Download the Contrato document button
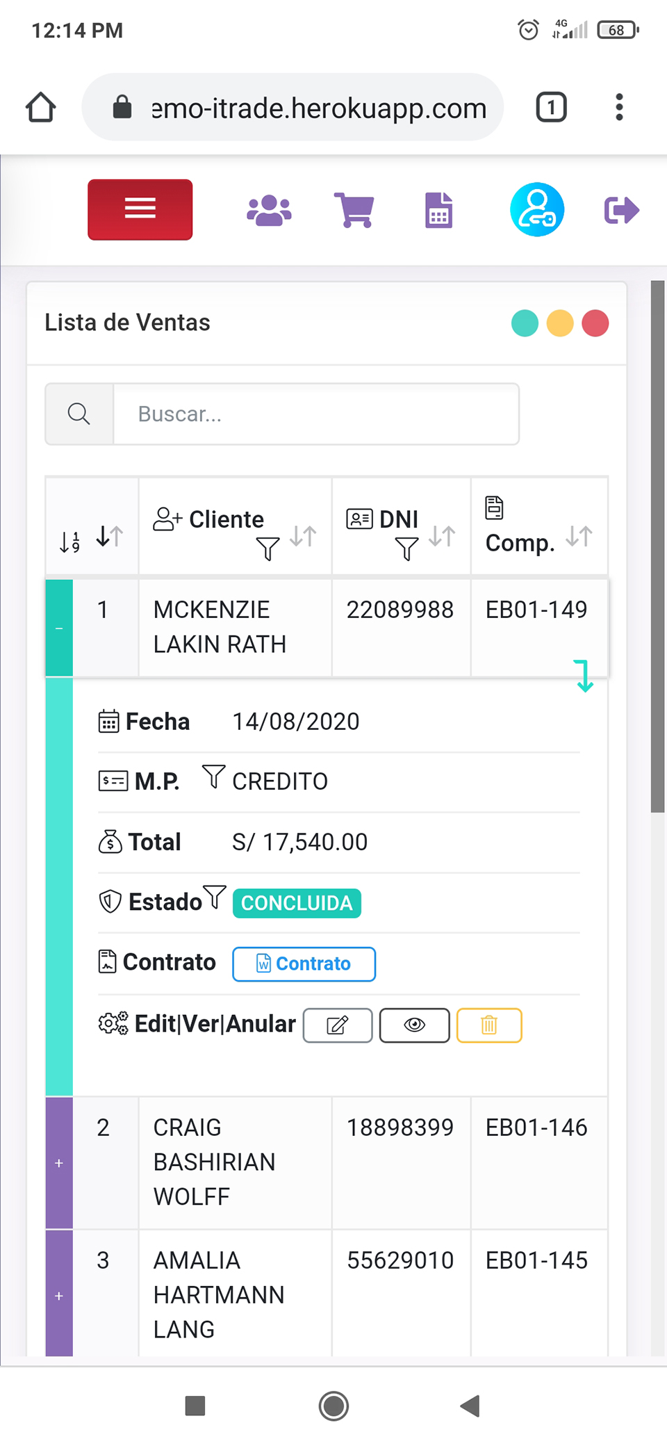The height and width of the screenshot is (1446, 667). pos(304,964)
